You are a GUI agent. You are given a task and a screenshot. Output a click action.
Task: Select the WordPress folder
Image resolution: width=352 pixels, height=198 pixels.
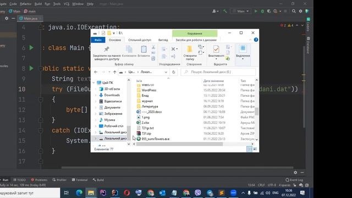(149, 90)
